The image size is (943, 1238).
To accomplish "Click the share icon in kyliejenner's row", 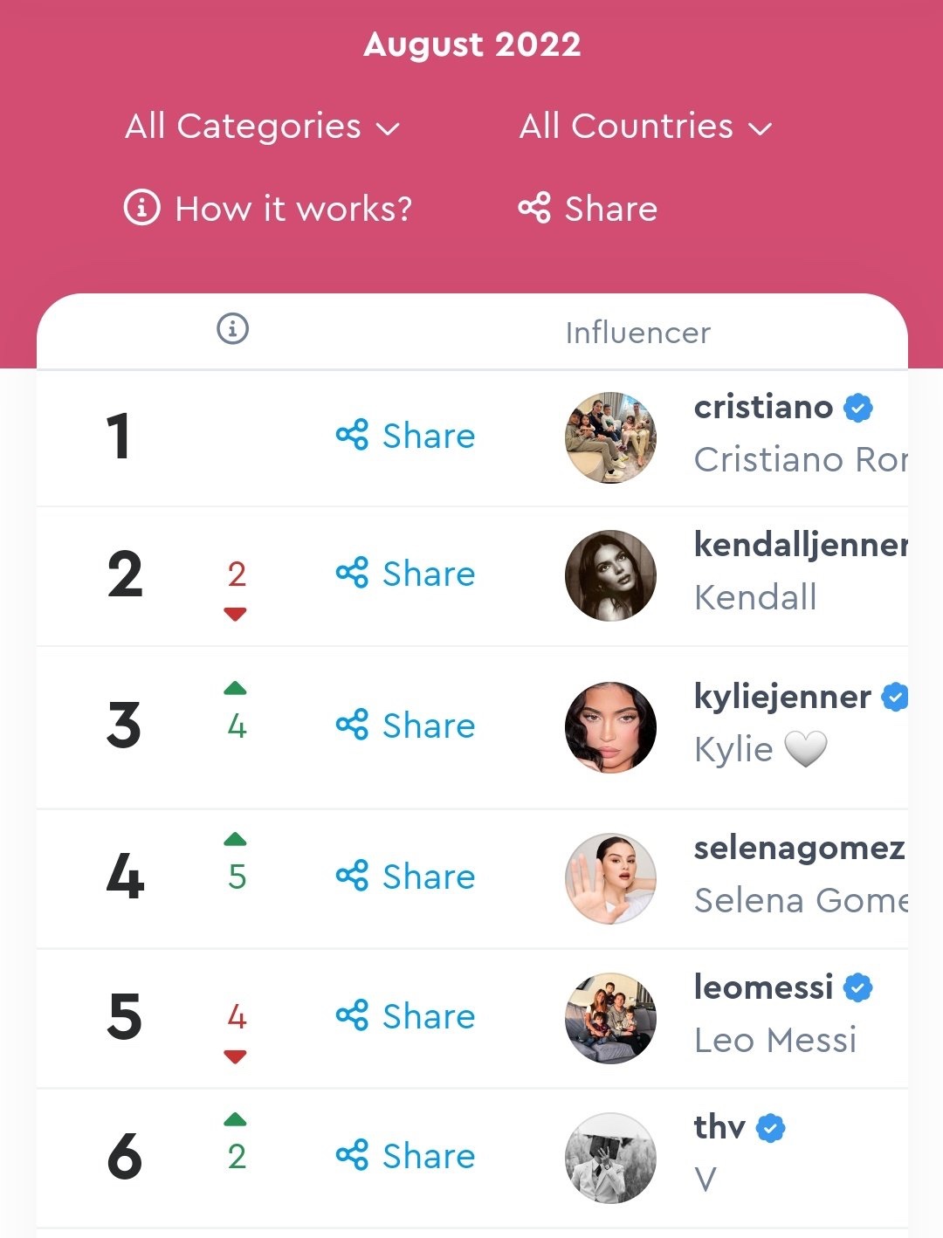I will pyautogui.click(x=352, y=725).
